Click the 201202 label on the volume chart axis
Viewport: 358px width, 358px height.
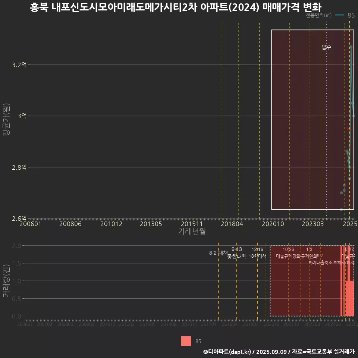click(127, 324)
